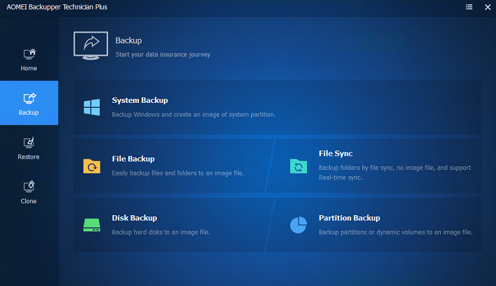Open the hamburger menu in title bar
Image resolution: width=496 pixels, height=286 pixels.
click(469, 7)
